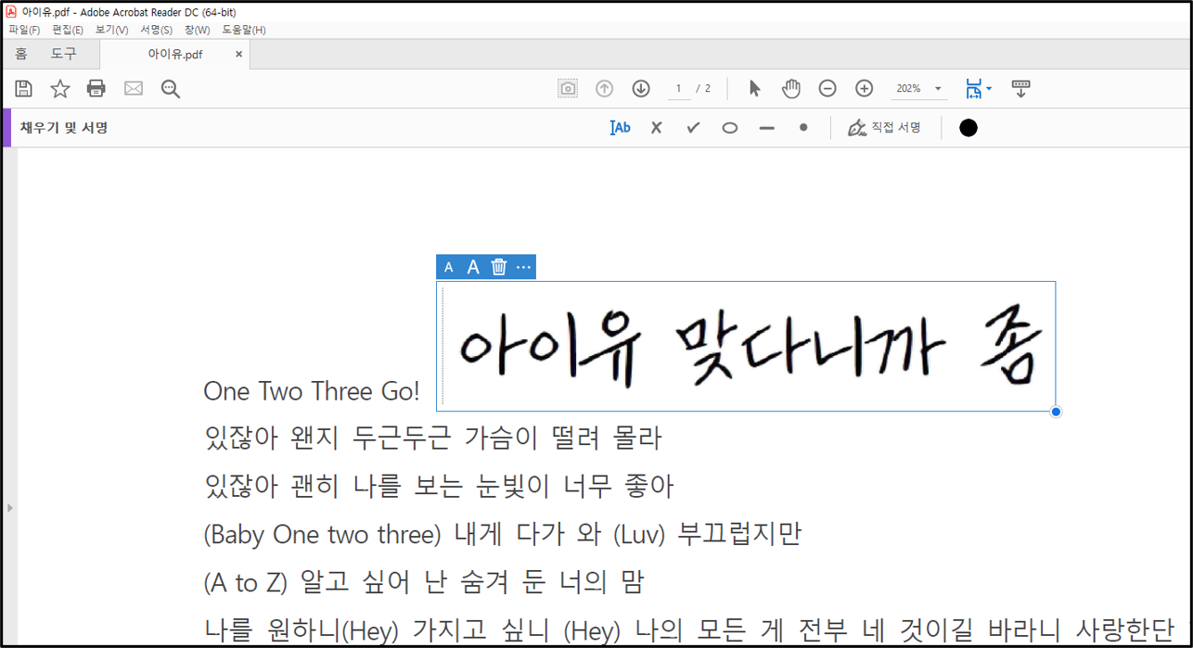This screenshot has width=1193, height=648.
Task: Add the document to starred favorites
Action: (x=60, y=89)
